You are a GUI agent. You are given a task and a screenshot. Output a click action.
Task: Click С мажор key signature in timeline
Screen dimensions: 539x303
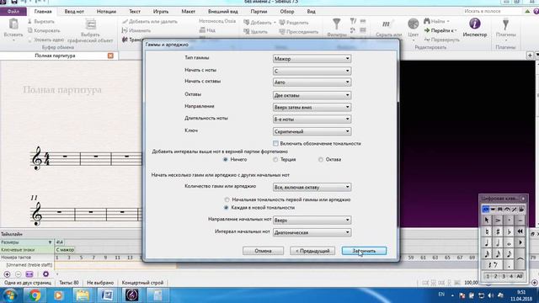[65, 250]
